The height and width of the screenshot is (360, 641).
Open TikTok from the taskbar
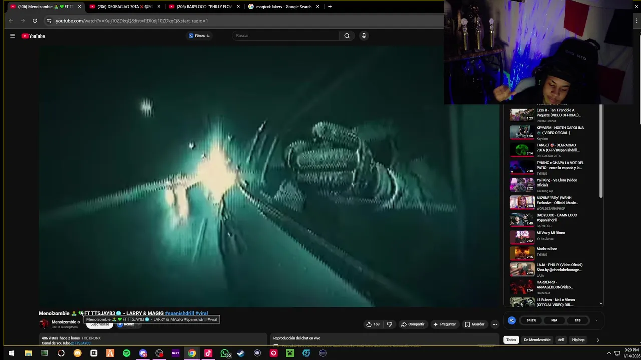pyautogui.click(x=208, y=353)
